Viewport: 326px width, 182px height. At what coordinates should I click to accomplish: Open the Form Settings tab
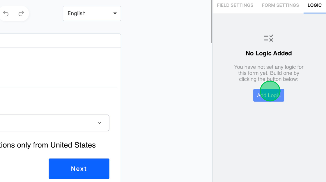tap(280, 5)
